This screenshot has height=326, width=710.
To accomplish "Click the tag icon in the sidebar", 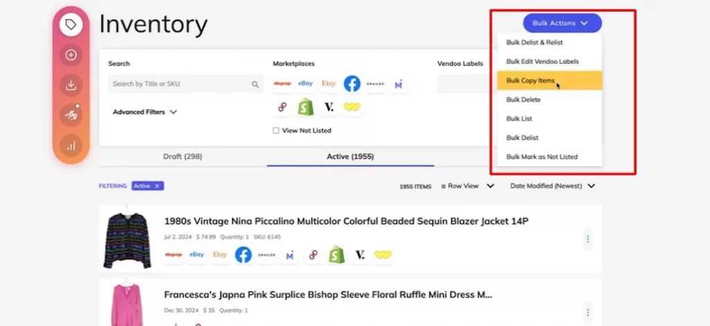I will click(x=71, y=25).
